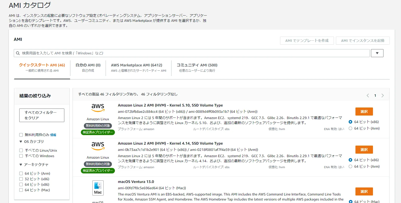The width and height of the screenshot is (401, 203).
Task: Click ami-0b73aa7c1d1b2e901 ID text
Action: pyautogui.click(x=138, y=150)
